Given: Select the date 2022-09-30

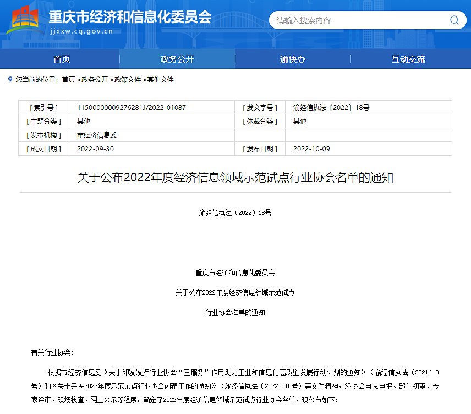Looking at the screenshot, I should click(96, 148).
